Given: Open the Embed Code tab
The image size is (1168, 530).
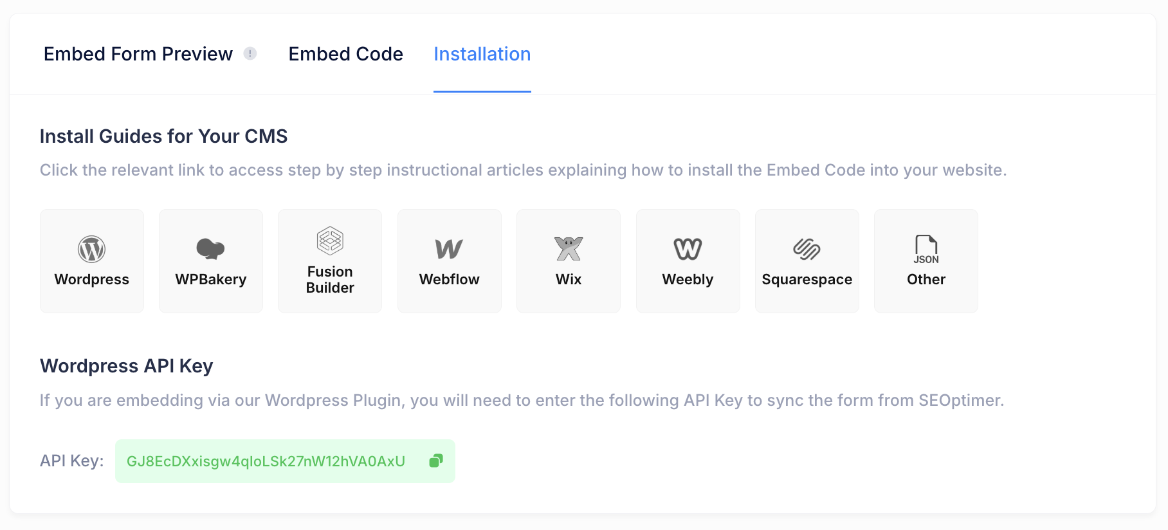Looking at the screenshot, I should pos(345,54).
